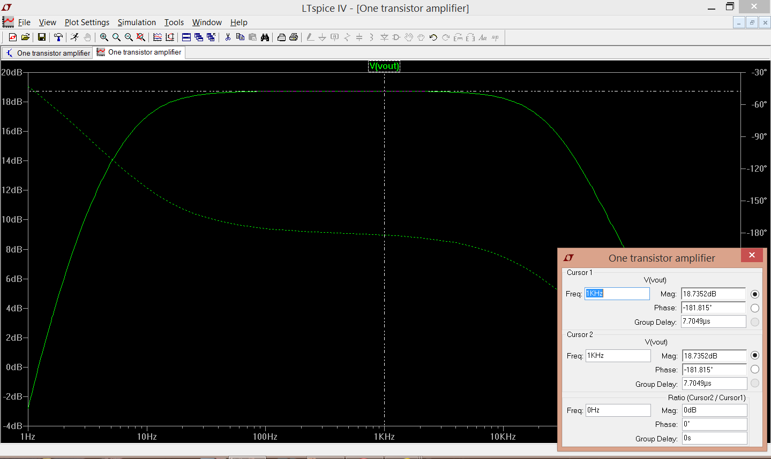Click the scissors Cut icon
Image resolution: width=771 pixels, height=459 pixels.
pyautogui.click(x=228, y=37)
